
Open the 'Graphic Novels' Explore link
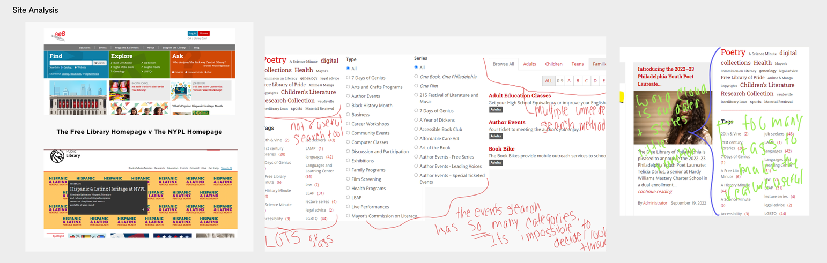coord(151,67)
